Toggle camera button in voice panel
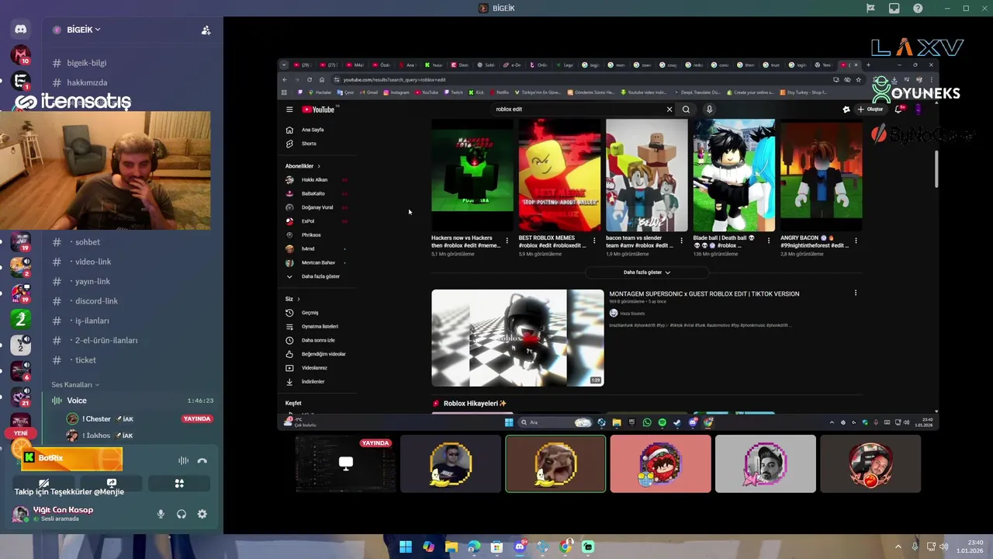Viewport: 993px width, 559px height. click(44, 483)
